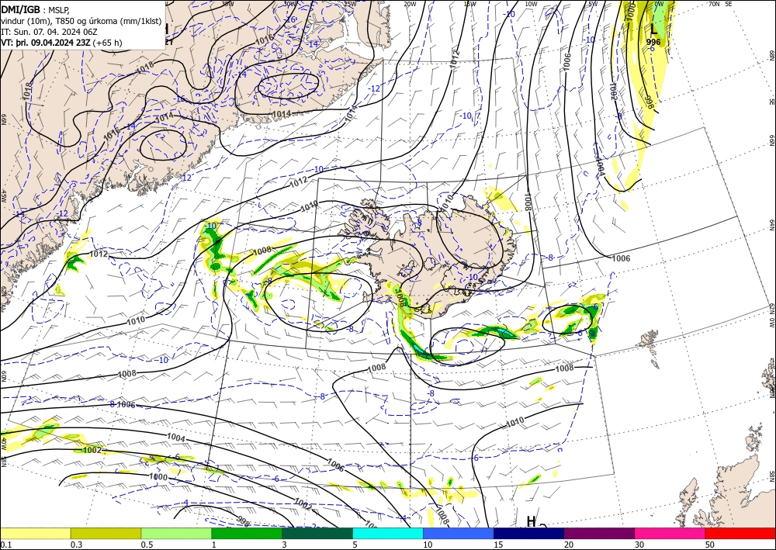Click the '10W' longitude label at top
This screenshot has width=776, height=550.
(x=531, y=4)
